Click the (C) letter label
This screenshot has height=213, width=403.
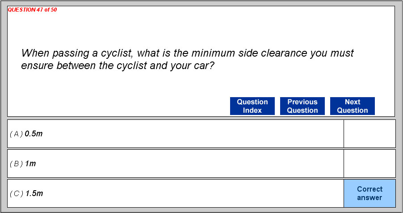click(16, 193)
